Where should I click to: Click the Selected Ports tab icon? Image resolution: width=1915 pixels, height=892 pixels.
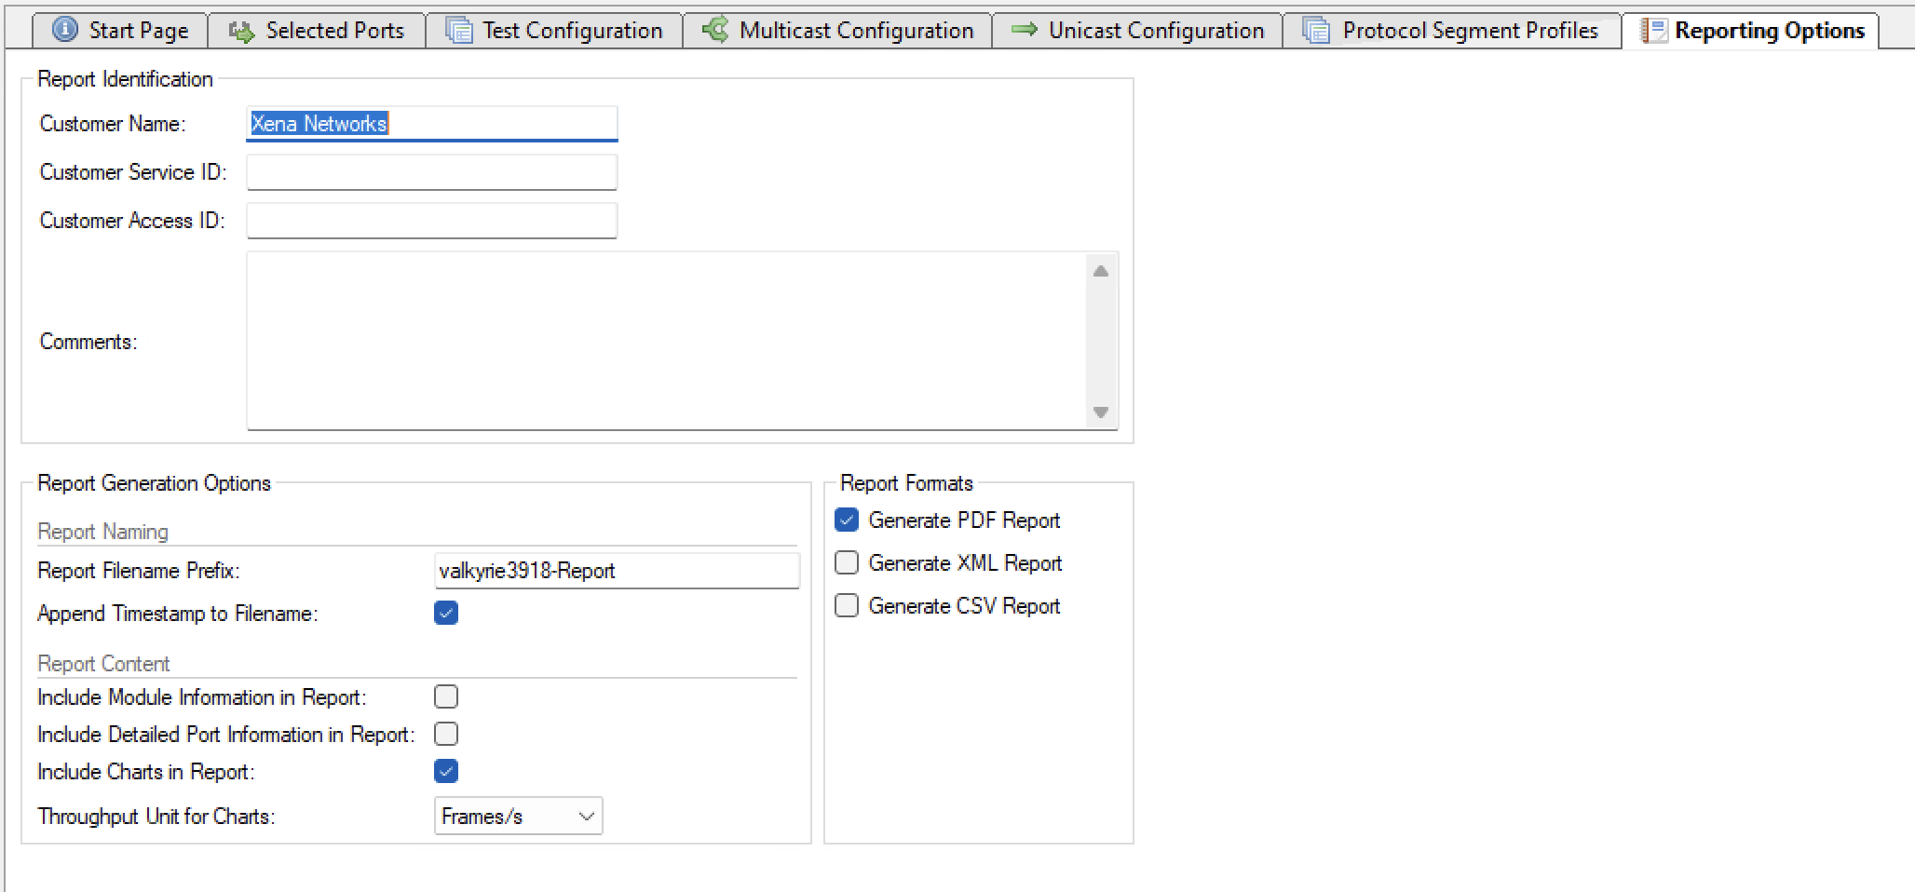pos(241,31)
